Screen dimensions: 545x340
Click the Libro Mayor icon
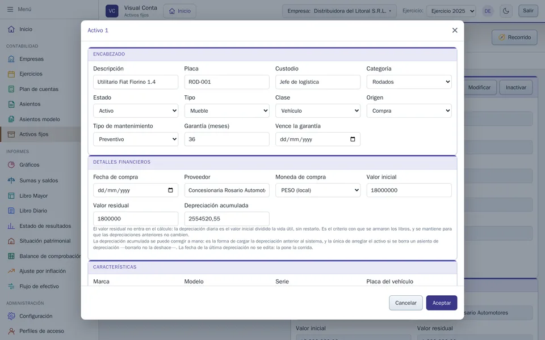click(11, 195)
